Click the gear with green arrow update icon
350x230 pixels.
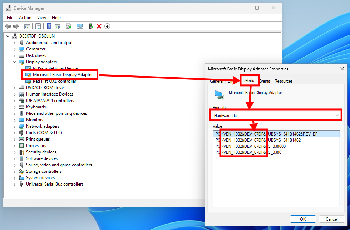click(x=69, y=26)
